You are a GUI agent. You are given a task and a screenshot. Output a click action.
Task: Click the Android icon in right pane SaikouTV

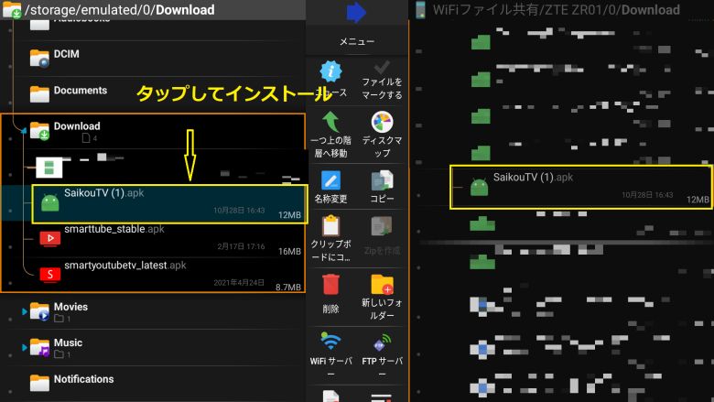click(x=479, y=187)
